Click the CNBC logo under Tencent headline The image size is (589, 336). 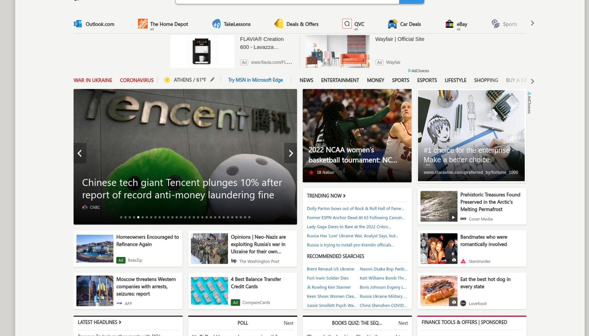(x=85, y=207)
